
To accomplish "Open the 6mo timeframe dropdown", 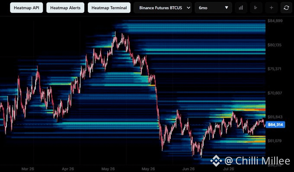I will click(x=214, y=8).
